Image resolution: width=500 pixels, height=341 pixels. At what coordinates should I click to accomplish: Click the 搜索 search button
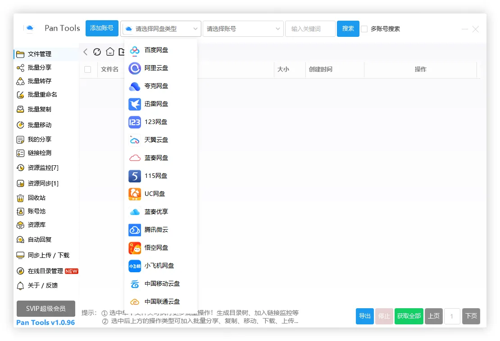[348, 28]
